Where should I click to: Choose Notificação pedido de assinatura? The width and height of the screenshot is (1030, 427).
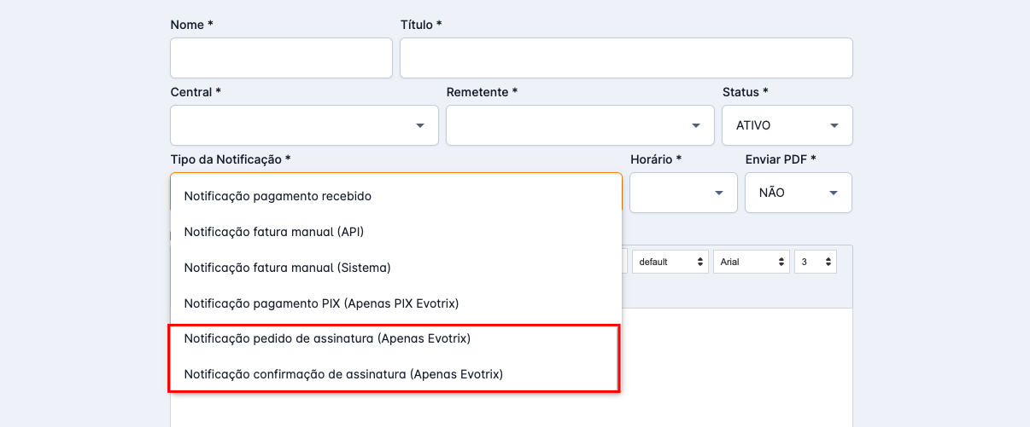tap(327, 338)
